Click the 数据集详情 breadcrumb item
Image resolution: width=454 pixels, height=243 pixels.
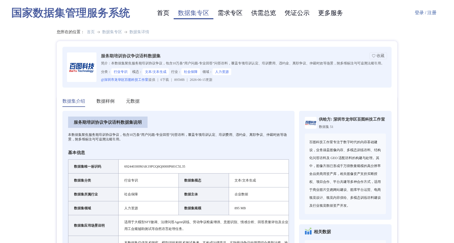(x=139, y=32)
